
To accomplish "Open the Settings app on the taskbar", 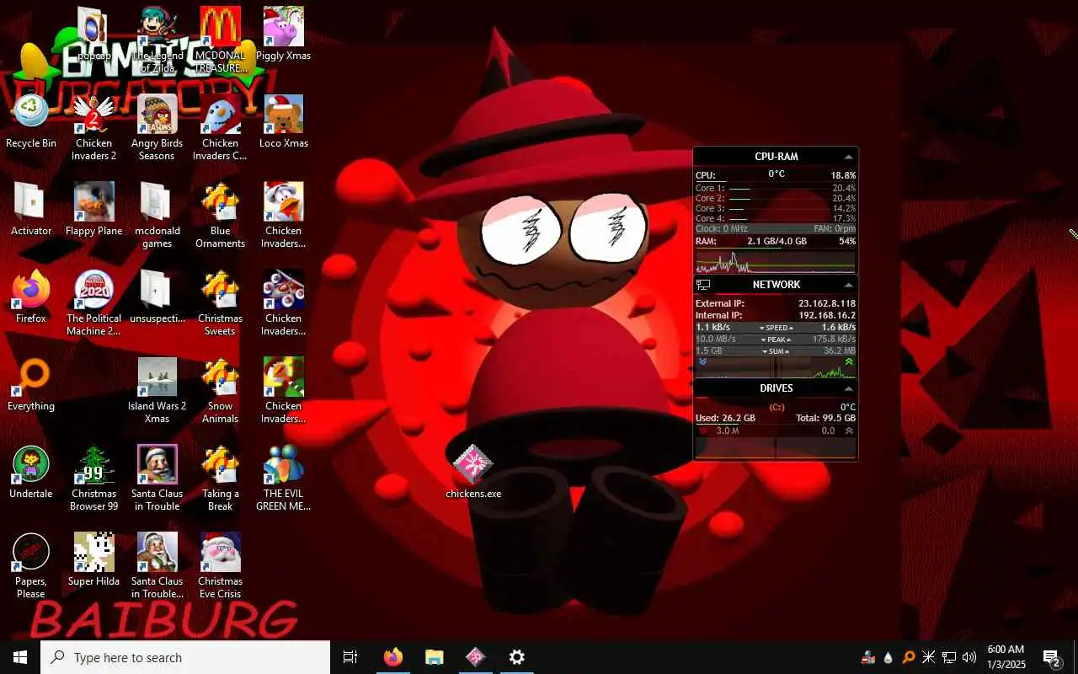I will (516, 657).
